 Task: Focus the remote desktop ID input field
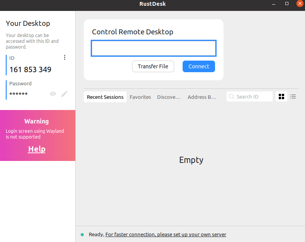154,48
